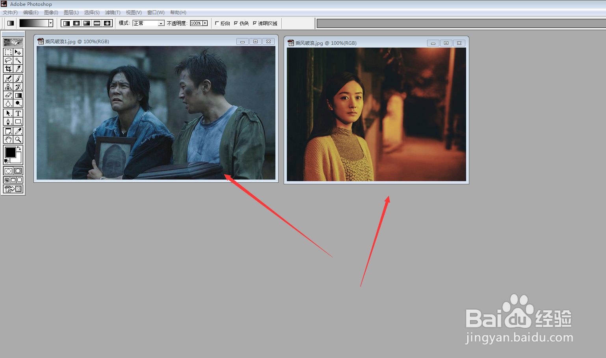The height and width of the screenshot is (358, 606).
Task: Select the Dodge tool
Action: click(18, 103)
